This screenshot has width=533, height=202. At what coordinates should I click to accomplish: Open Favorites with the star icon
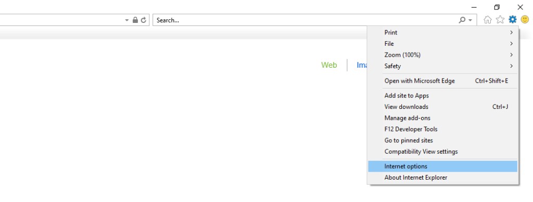point(500,20)
